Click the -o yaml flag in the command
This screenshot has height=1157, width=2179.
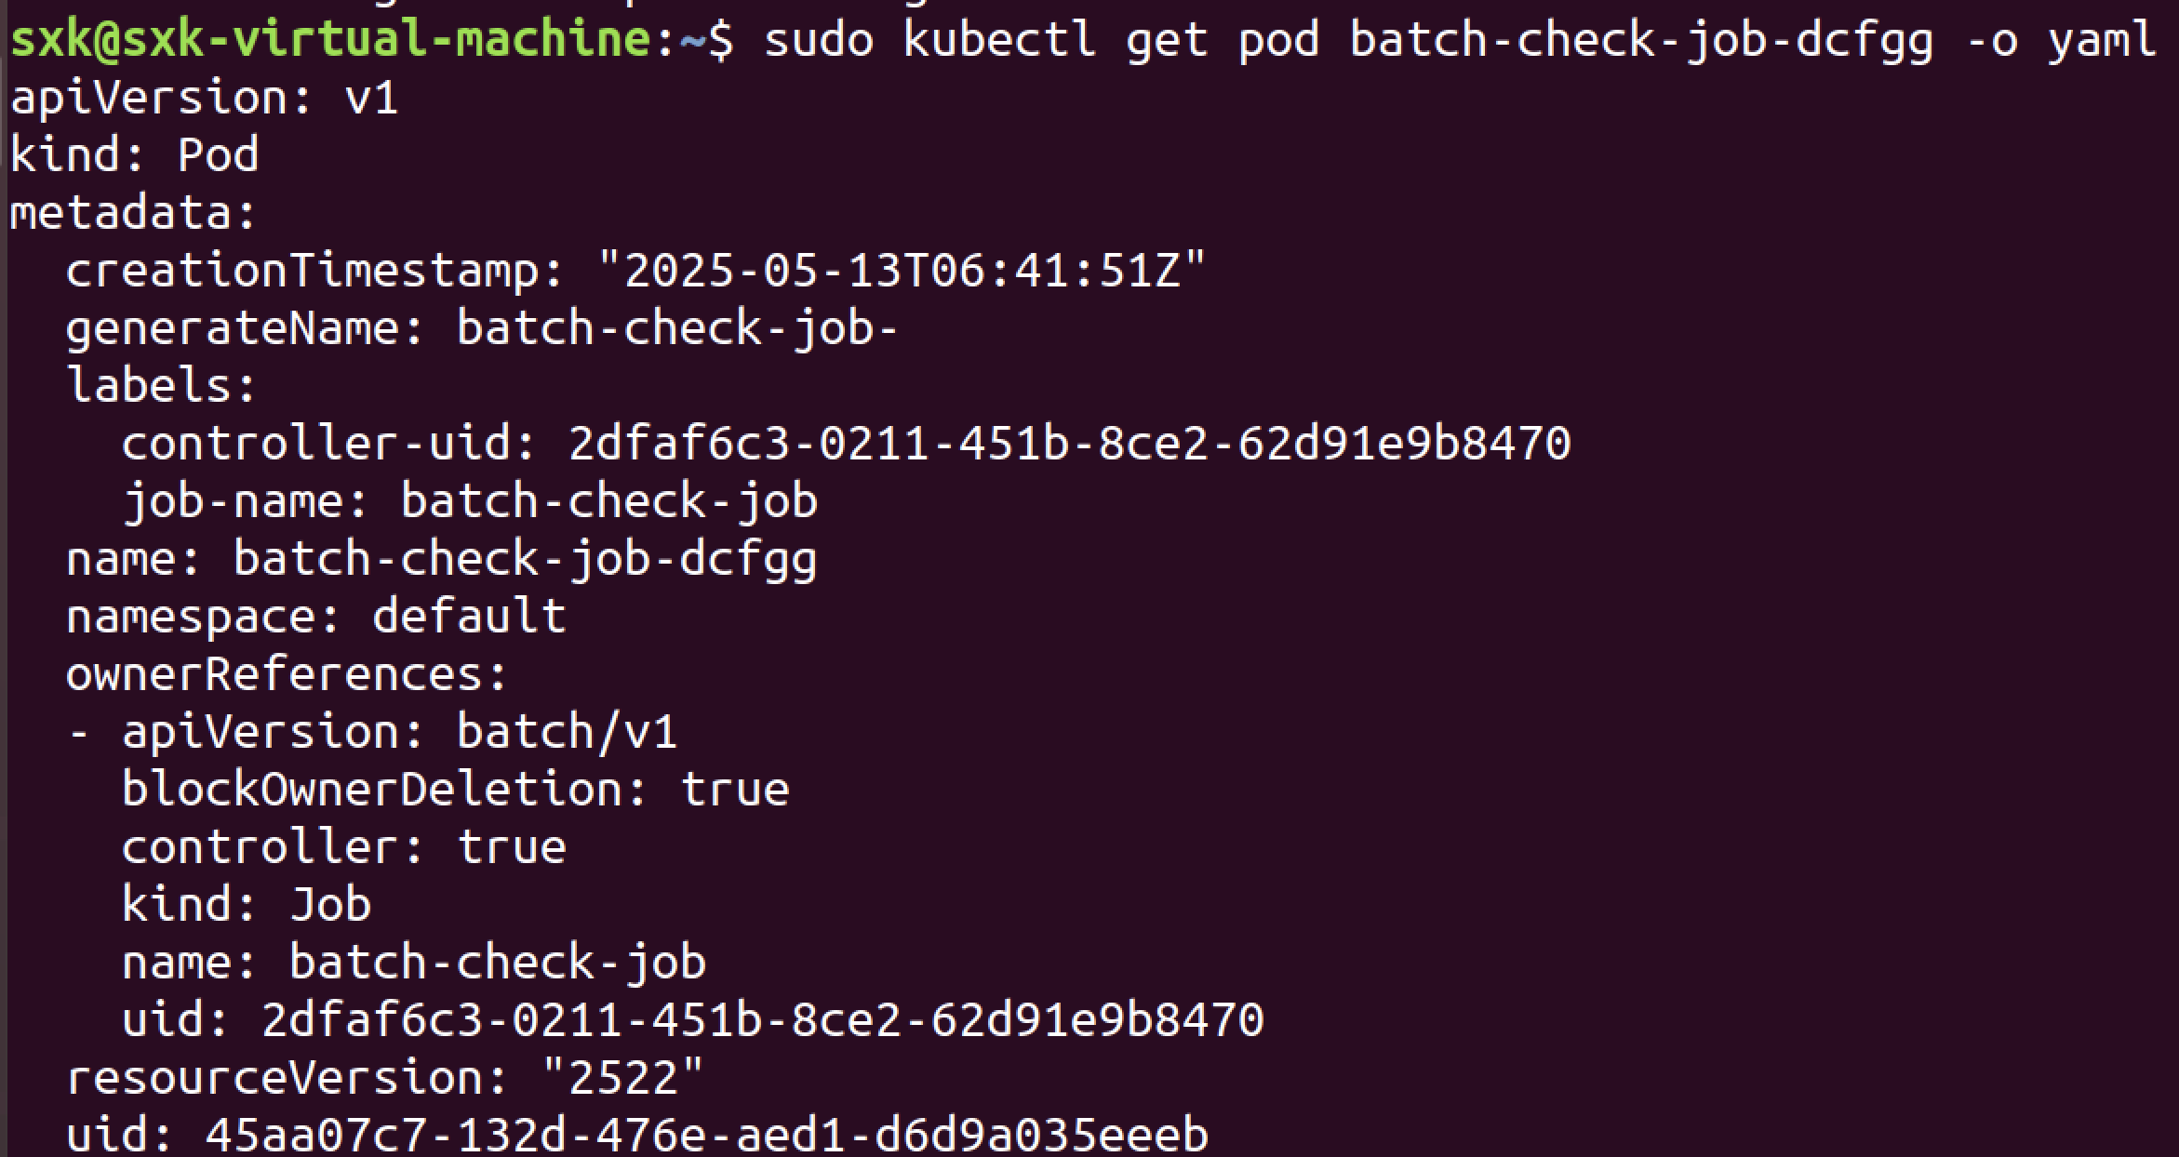[x=2061, y=40]
